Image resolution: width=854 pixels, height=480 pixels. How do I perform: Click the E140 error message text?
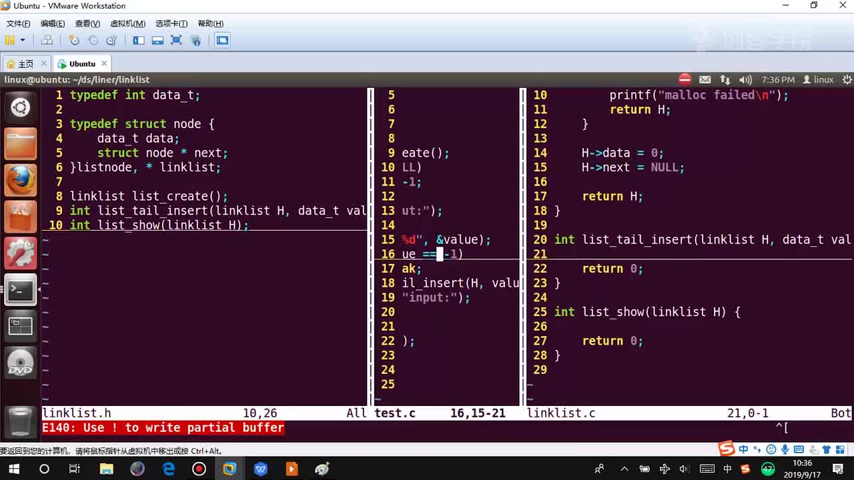pyautogui.click(x=163, y=428)
